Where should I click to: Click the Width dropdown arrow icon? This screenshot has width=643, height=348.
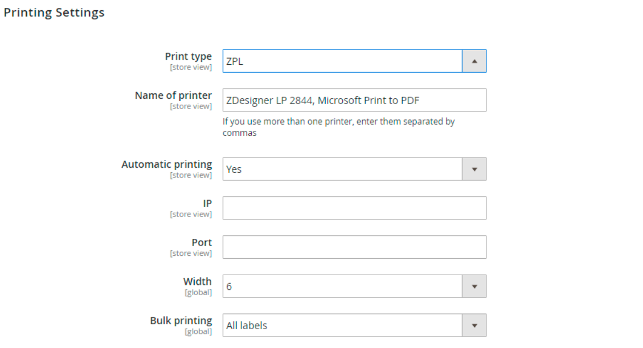474,286
